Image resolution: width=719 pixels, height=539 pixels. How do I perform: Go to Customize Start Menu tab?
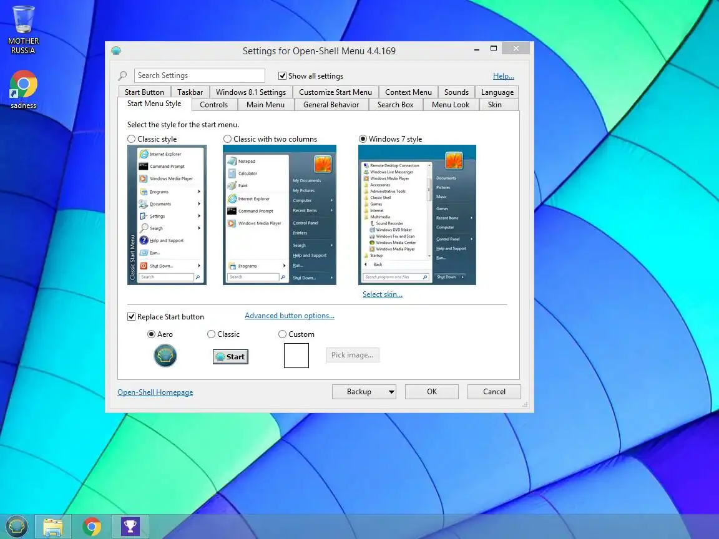pos(335,92)
